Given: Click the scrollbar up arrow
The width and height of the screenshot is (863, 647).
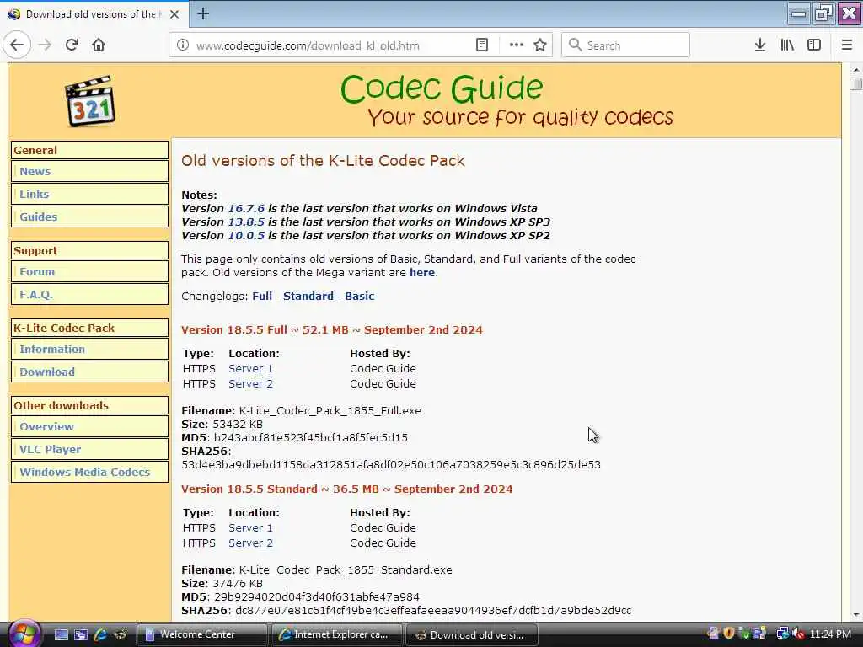Looking at the screenshot, I should tap(855, 70).
